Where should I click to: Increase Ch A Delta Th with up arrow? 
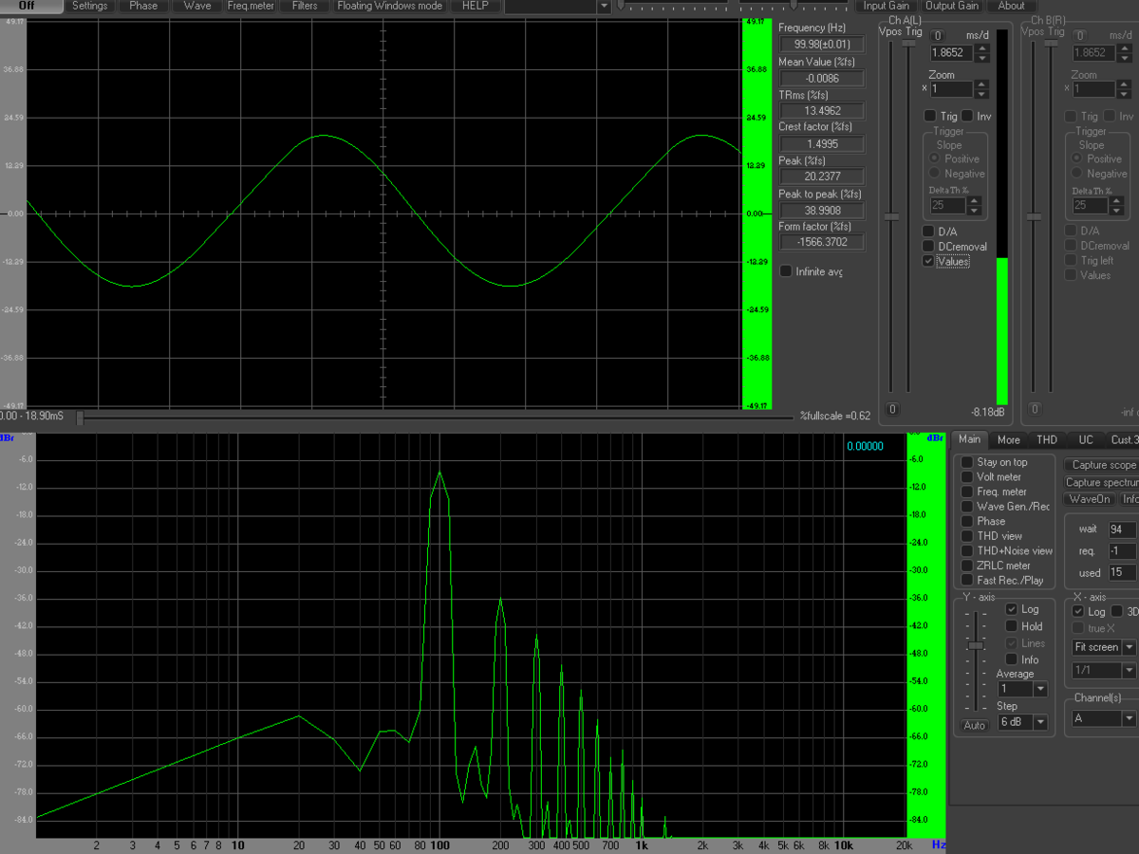(974, 200)
